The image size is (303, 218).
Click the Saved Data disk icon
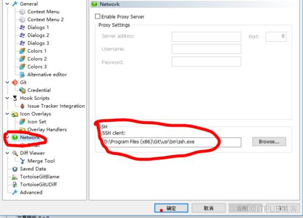[x=15, y=169]
